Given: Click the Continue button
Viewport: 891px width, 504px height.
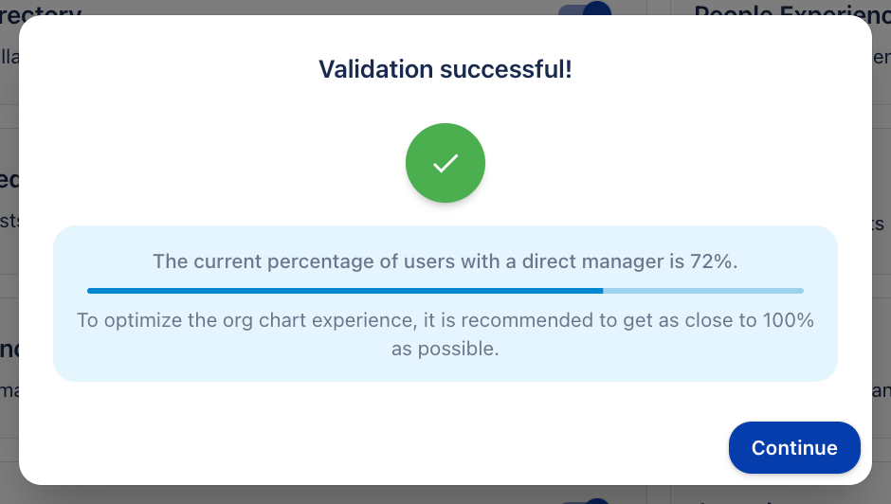Looking at the screenshot, I should click(794, 447).
